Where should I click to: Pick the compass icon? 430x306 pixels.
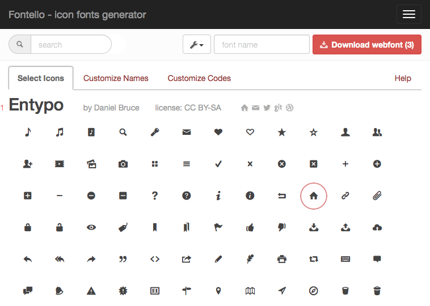coord(314,291)
